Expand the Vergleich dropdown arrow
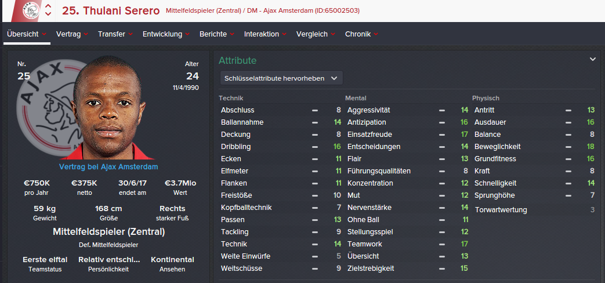Screen dimensions: 605x283 (333, 34)
